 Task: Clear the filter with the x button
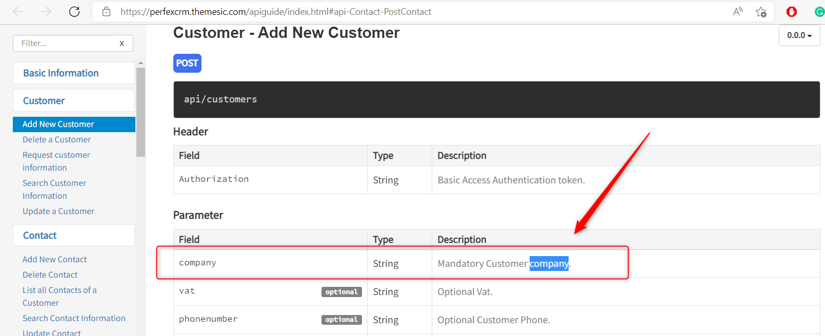(122, 44)
